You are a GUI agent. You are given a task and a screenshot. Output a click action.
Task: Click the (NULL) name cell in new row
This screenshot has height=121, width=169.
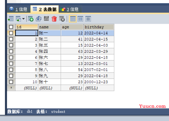49,88
